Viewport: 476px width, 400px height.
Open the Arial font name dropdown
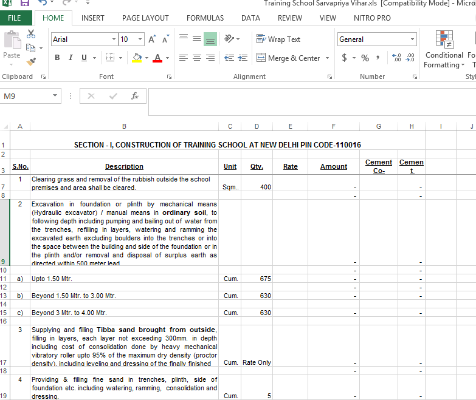tap(113, 39)
